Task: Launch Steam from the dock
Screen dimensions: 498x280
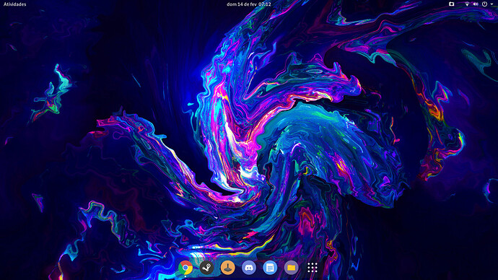Action: (206, 268)
